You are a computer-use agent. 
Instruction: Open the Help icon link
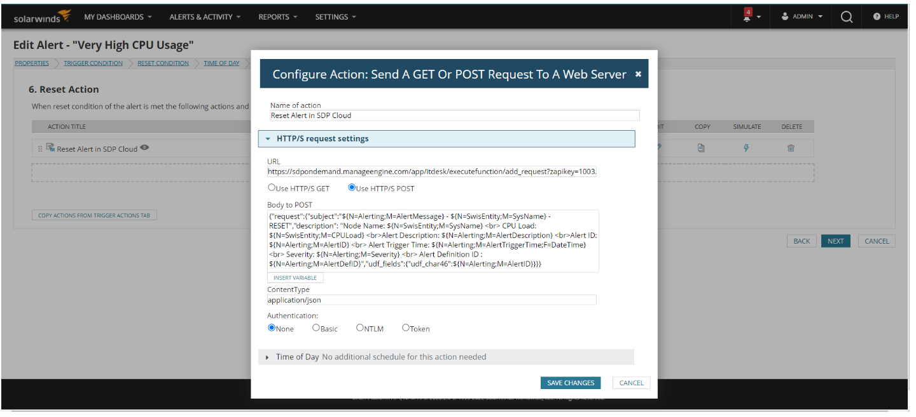(x=886, y=17)
